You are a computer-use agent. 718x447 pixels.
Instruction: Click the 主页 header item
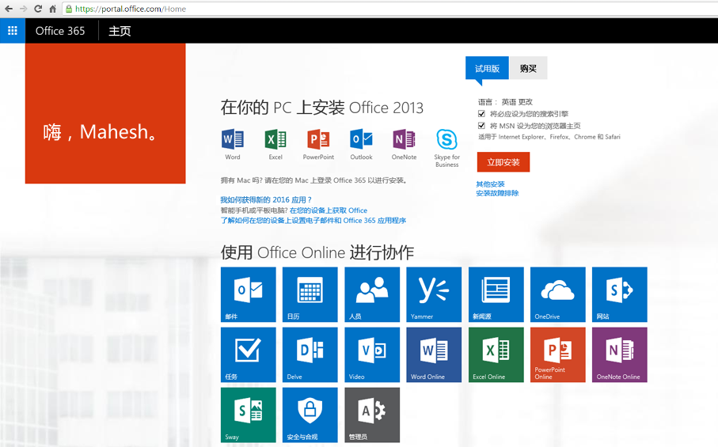pyautogui.click(x=120, y=31)
